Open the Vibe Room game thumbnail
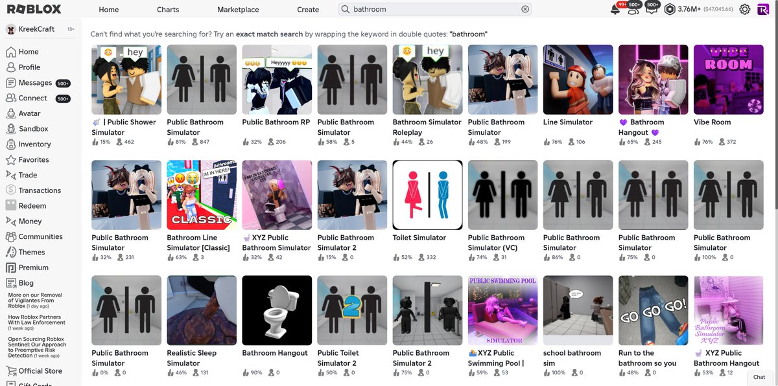Image resolution: width=778 pixels, height=386 pixels. pos(728,80)
